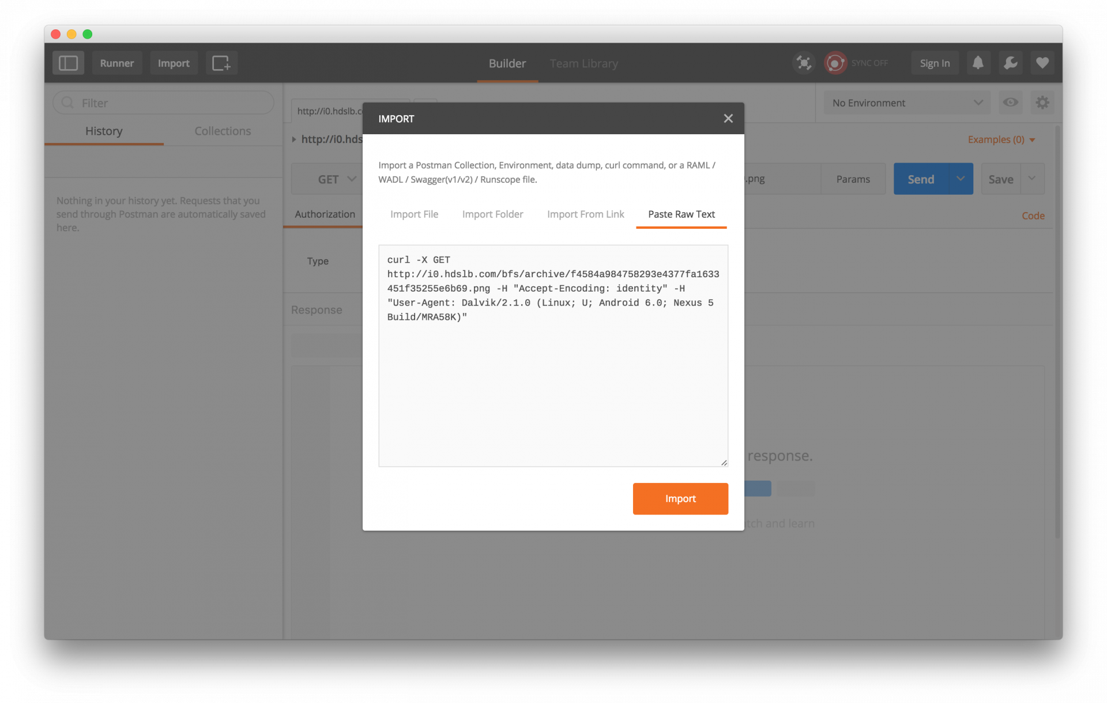
Task: Click the interceptor satellite icon
Action: point(804,63)
